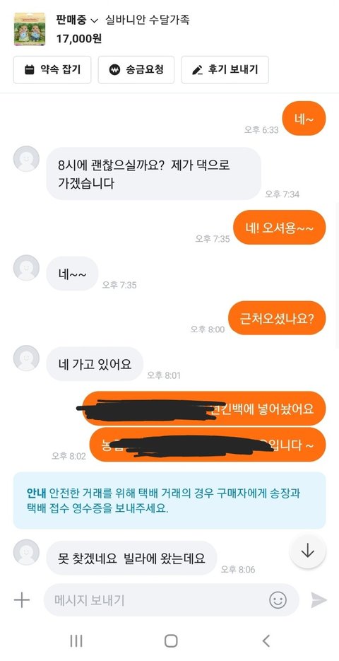
Task: Tap avatar beside 8시에 괜찮으실까요 message
Action: [x=27, y=159]
